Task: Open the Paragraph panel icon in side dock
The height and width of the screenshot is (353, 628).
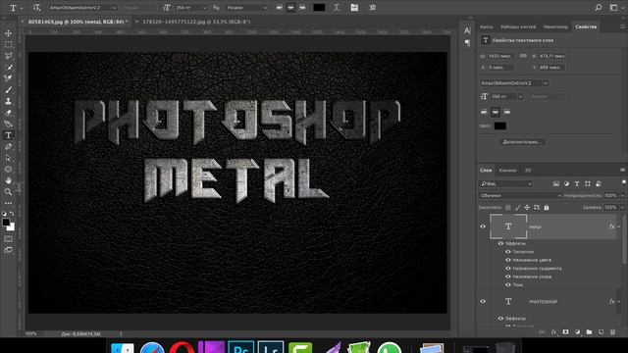Action: 467,42
